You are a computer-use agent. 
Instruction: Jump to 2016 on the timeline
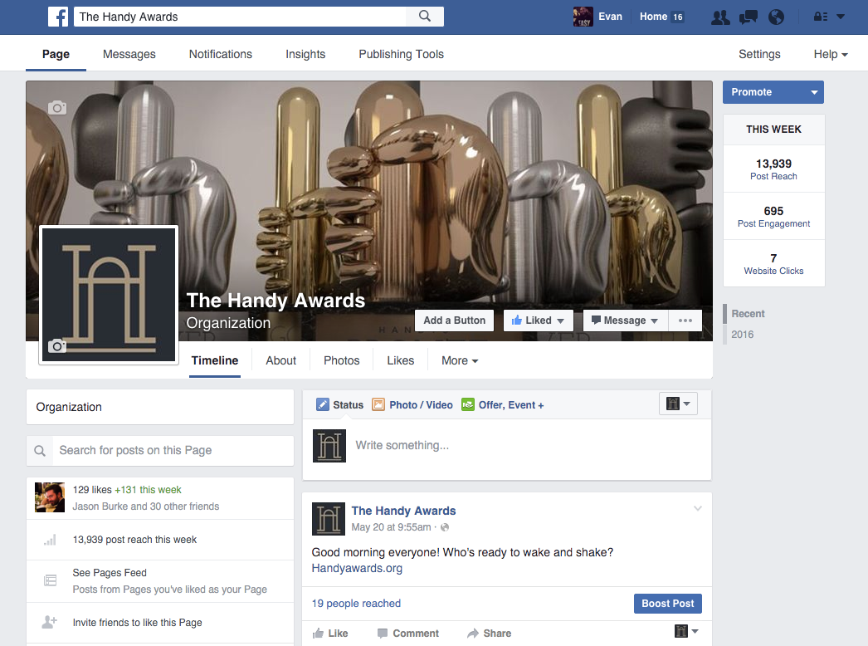tap(743, 334)
